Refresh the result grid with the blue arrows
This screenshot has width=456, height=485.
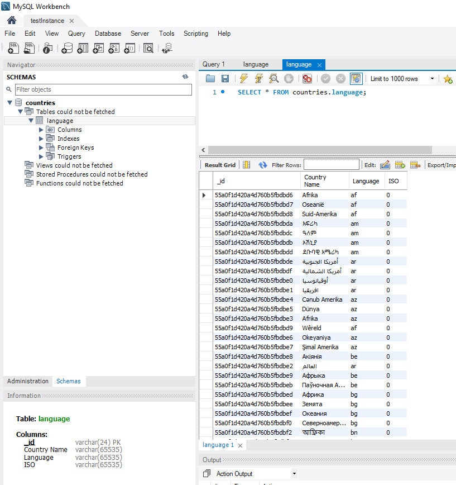coord(262,165)
